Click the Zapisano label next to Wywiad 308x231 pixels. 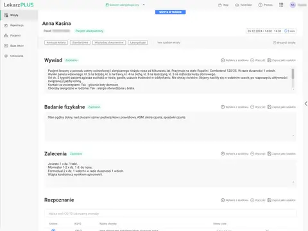(71, 60)
